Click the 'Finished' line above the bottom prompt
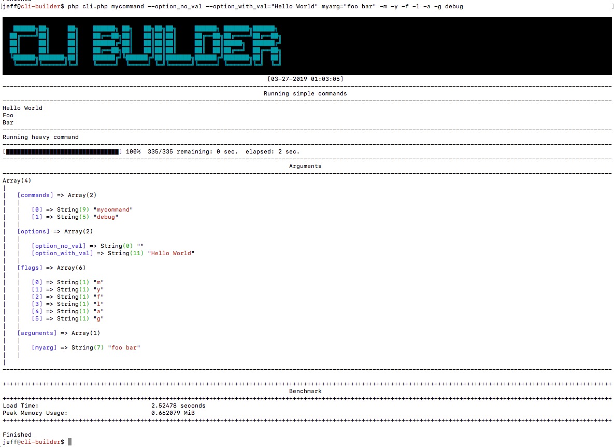 point(17,435)
